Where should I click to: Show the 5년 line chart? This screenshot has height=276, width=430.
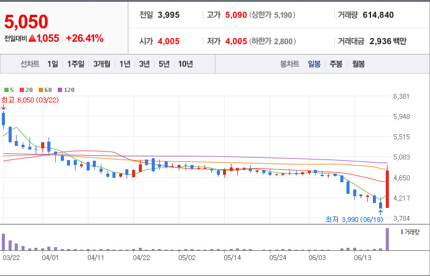[164, 64]
